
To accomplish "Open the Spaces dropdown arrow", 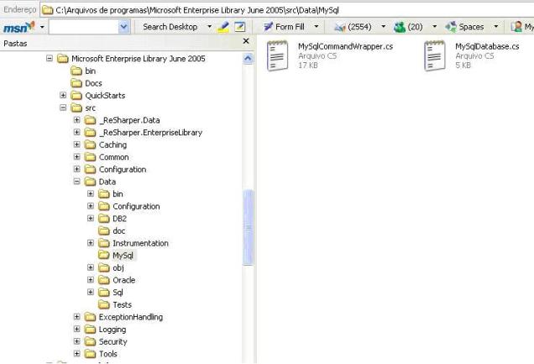I will click(496, 27).
